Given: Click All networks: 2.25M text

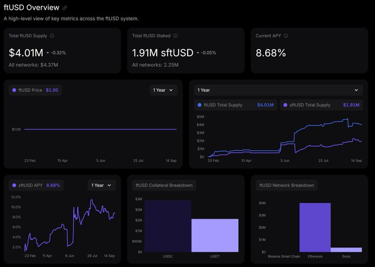Looking at the screenshot, I should (x=155, y=65).
